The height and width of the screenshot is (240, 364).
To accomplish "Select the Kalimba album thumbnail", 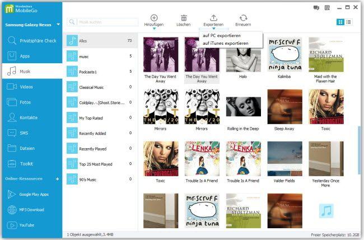I will [x=284, y=54].
